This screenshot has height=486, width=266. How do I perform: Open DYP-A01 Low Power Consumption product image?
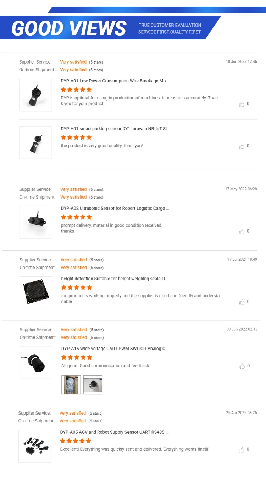[35, 95]
